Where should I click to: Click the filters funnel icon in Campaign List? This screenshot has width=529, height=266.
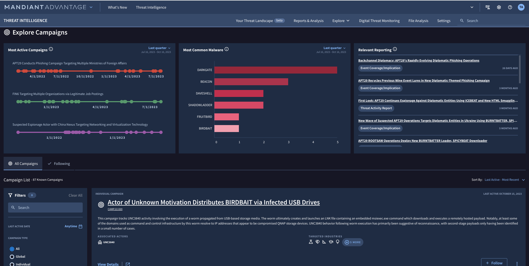[10, 195]
